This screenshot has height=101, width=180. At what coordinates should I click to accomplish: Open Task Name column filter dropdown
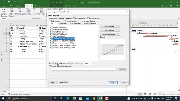pos(37,26)
